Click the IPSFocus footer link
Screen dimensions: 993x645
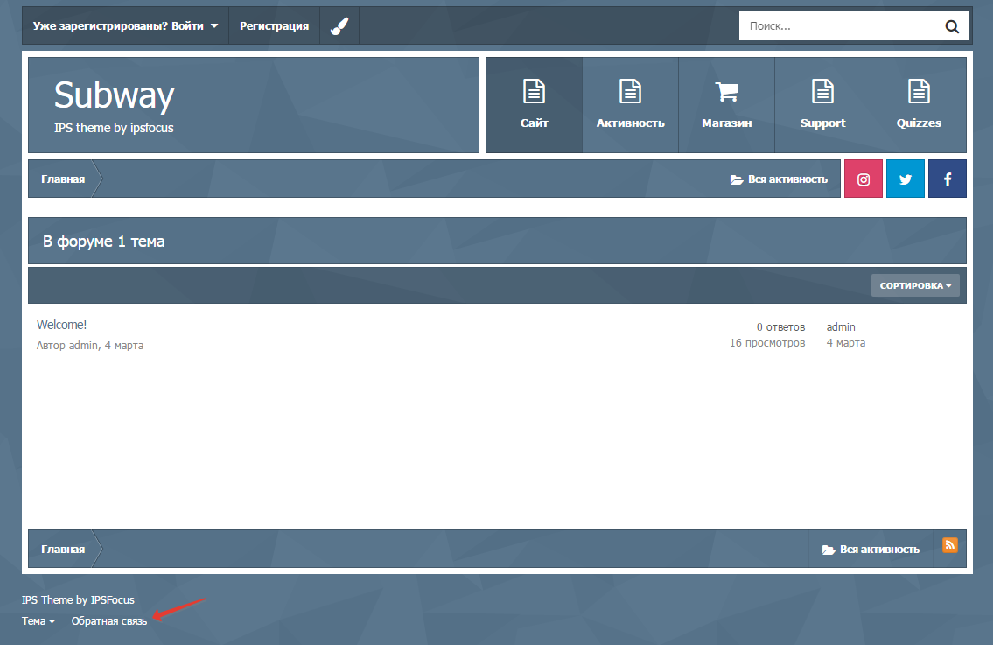point(113,600)
